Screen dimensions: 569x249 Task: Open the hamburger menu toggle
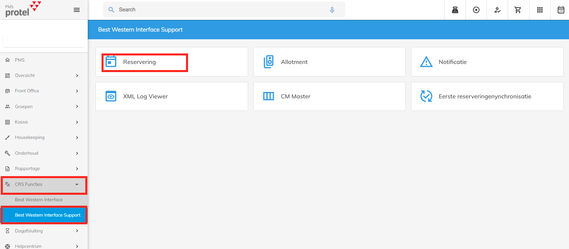click(77, 10)
